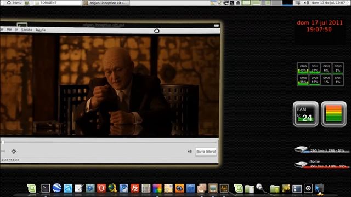This screenshot has height=197, width=351.
Task: Click the CPU3 8% usage cell
Action: [x=338, y=68]
